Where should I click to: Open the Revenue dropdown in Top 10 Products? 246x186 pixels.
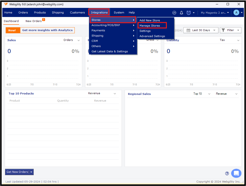[x=102, y=93]
